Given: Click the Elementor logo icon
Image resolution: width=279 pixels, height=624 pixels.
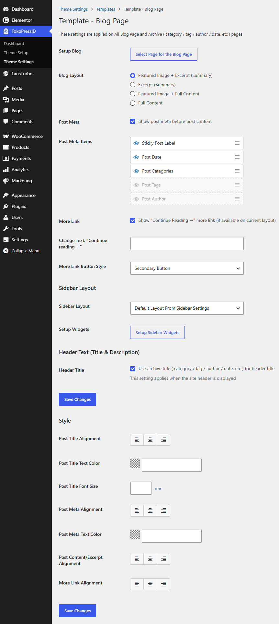Looking at the screenshot, I should (x=6, y=20).
